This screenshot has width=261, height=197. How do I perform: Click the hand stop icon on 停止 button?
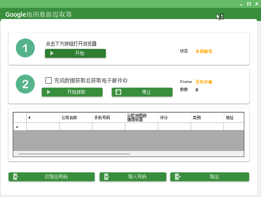click(x=118, y=92)
